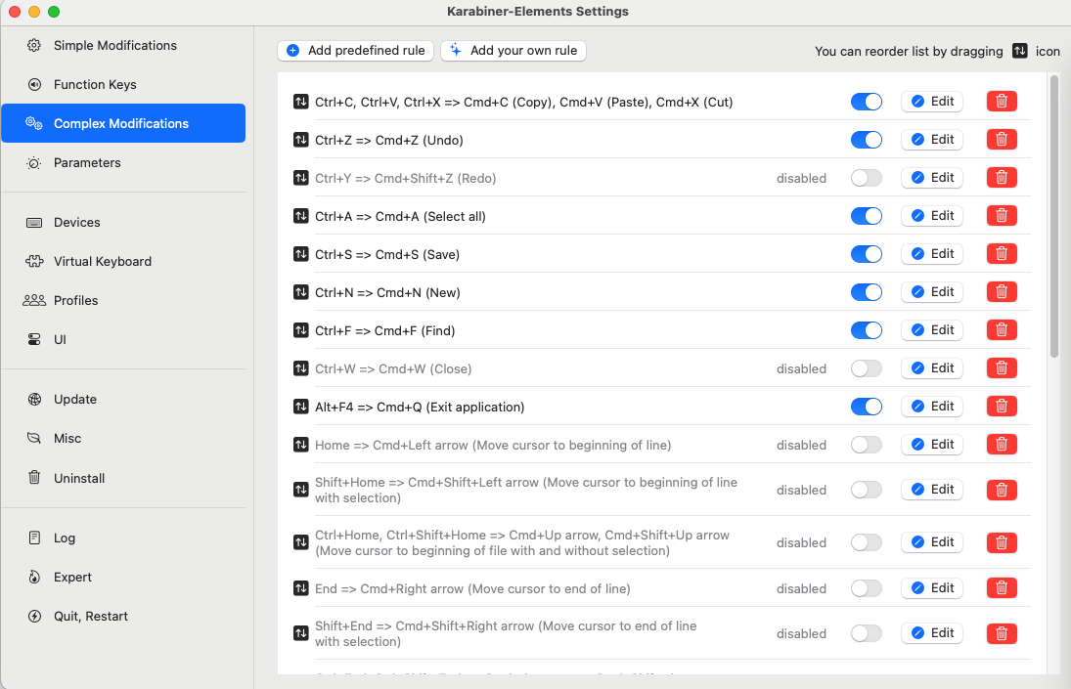This screenshot has height=689, width=1071.
Task: Edit the End to Cmd+Right arrow rule
Action: coord(932,588)
